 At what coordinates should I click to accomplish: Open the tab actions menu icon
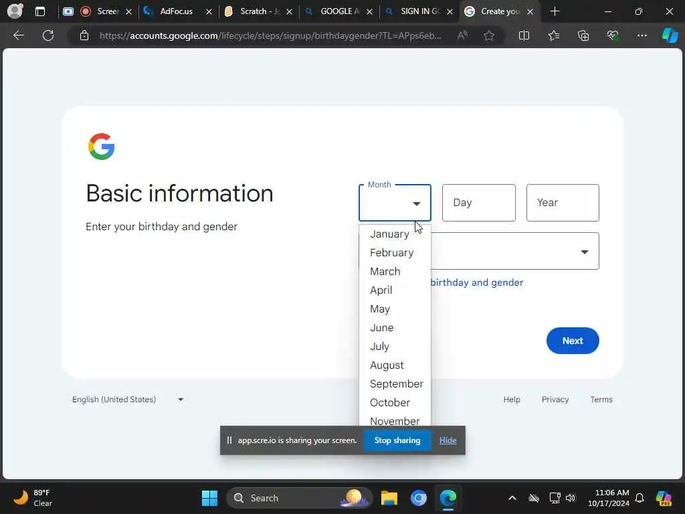pyautogui.click(x=40, y=11)
